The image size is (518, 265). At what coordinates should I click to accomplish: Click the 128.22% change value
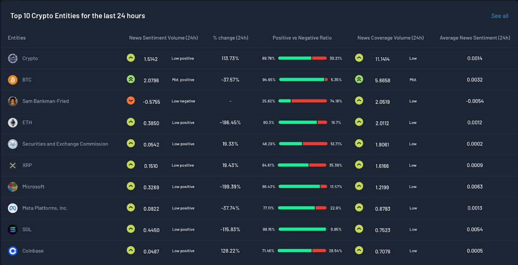click(x=231, y=251)
